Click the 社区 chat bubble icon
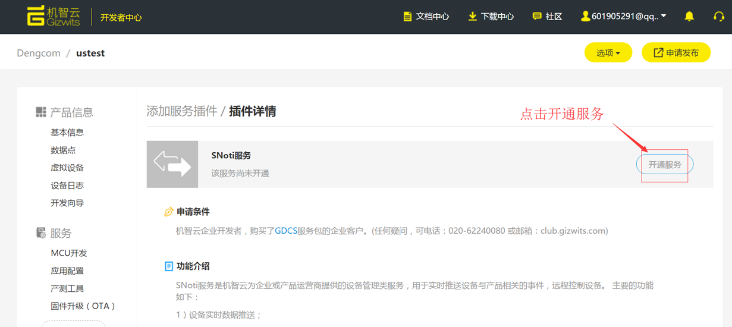 [537, 17]
